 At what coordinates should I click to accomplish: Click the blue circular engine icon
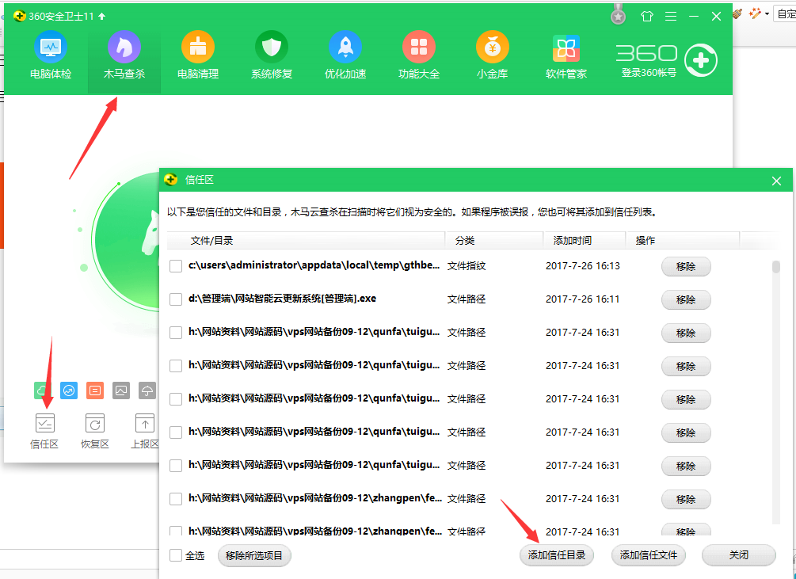(x=69, y=390)
